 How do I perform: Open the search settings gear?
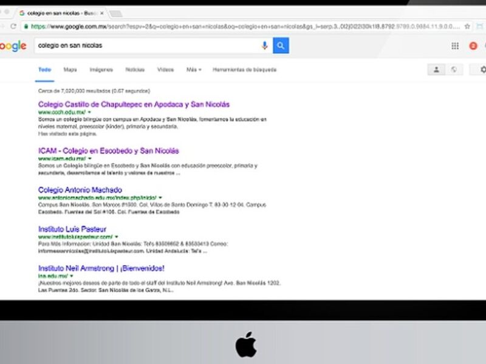click(483, 69)
